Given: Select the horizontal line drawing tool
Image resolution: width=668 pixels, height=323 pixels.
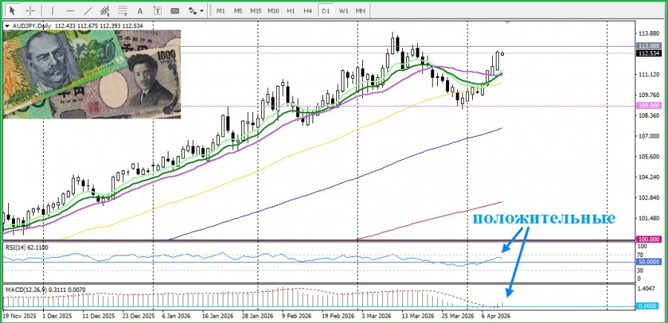Looking at the screenshot, I should 70,11.
